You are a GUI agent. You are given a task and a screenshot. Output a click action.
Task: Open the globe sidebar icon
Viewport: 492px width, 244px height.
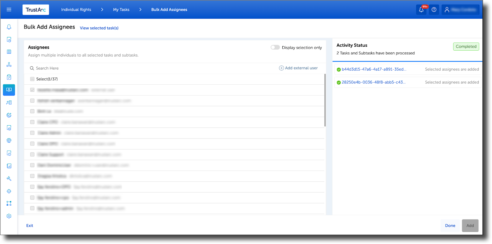[x=9, y=140]
